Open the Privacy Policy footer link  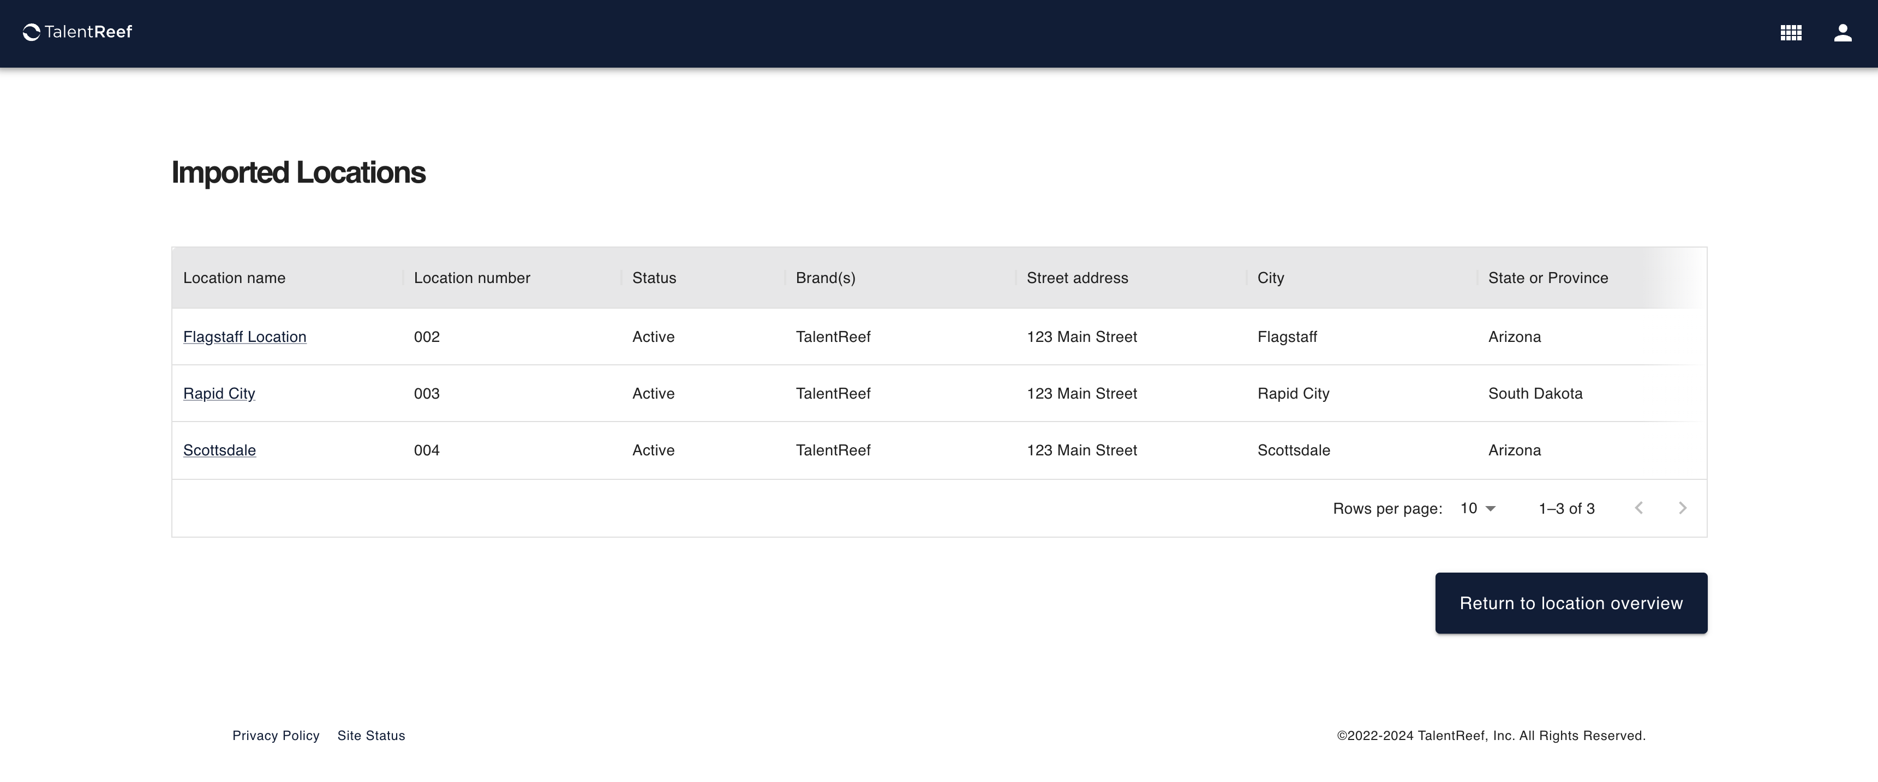[x=276, y=735]
